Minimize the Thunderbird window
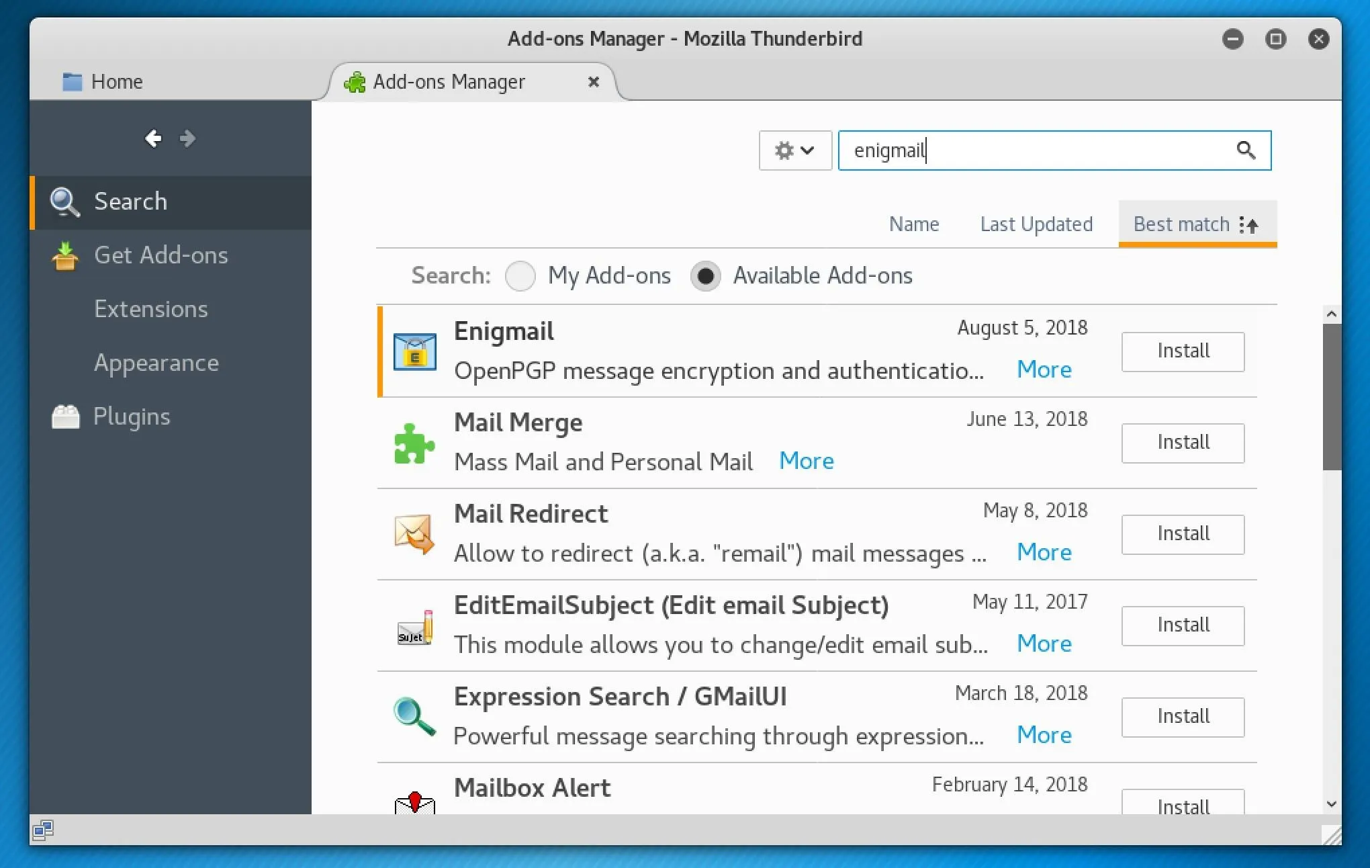The width and height of the screenshot is (1370, 868). tap(1232, 39)
